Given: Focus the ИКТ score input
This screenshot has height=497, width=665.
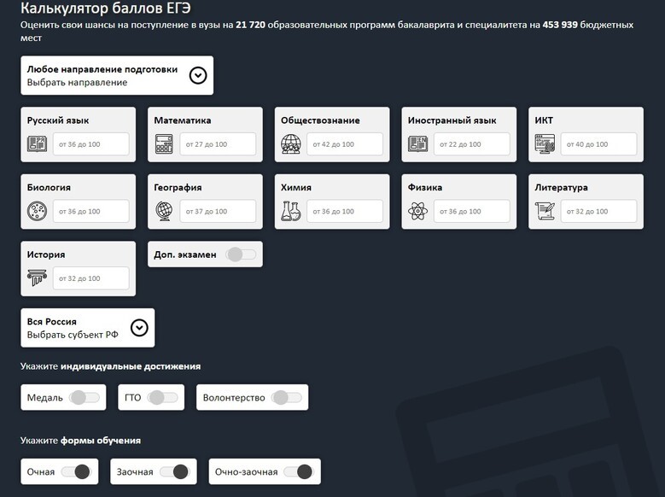Looking at the screenshot, I should tap(598, 143).
